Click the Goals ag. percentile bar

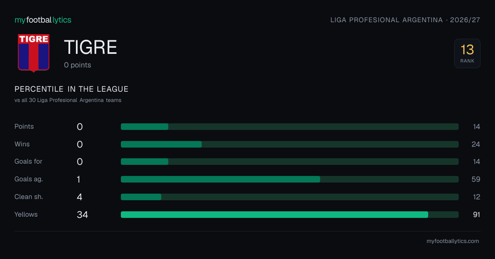[x=290, y=179]
